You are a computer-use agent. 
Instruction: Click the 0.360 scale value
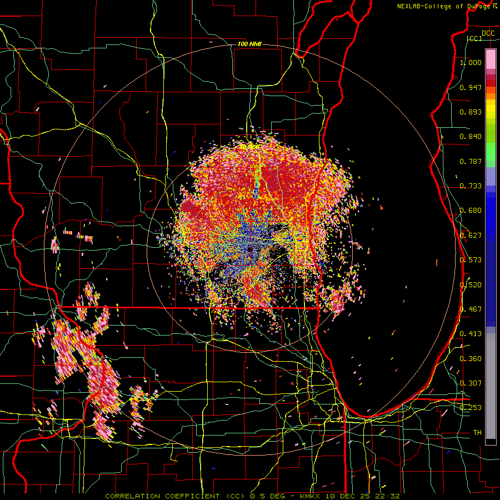click(x=471, y=358)
